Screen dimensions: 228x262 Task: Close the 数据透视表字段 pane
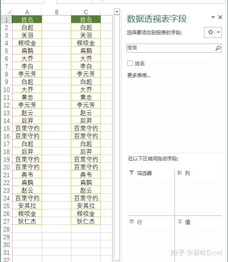click(220, 17)
